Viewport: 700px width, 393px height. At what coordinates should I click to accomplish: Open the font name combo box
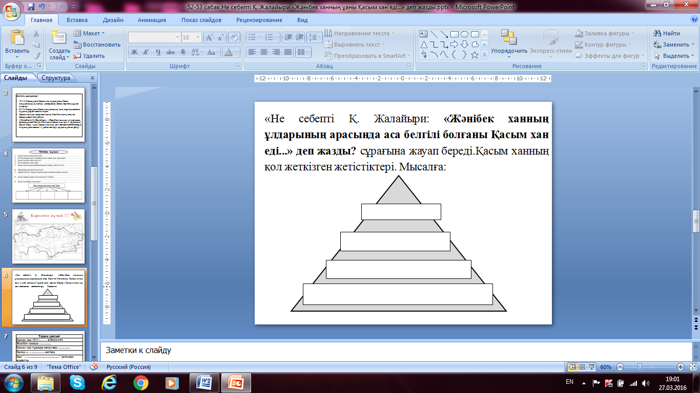click(x=154, y=37)
